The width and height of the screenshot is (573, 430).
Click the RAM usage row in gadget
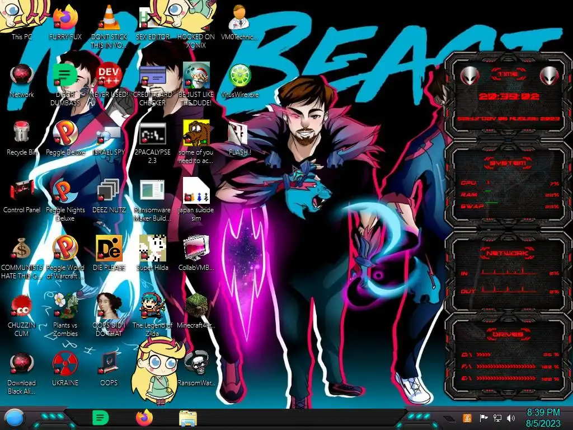tap(510, 194)
